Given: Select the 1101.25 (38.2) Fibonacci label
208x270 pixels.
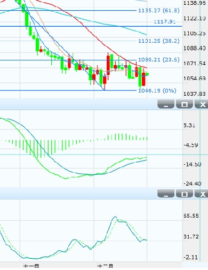Looking at the screenshot, I should click(159, 41).
